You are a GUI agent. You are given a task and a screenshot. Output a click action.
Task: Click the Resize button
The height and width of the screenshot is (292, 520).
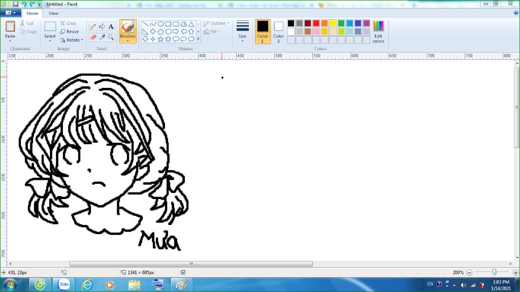point(70,31)
